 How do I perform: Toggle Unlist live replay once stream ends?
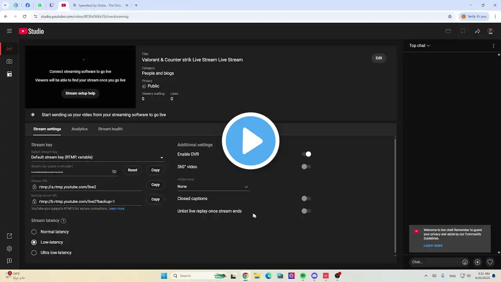click(306, 211)
